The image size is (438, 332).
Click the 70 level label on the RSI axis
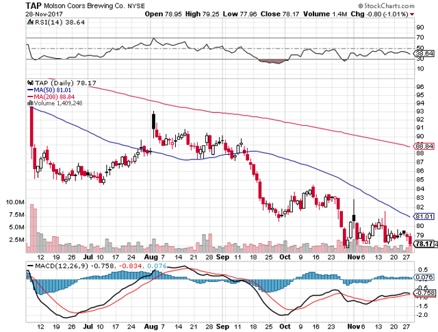pos(420,37)
